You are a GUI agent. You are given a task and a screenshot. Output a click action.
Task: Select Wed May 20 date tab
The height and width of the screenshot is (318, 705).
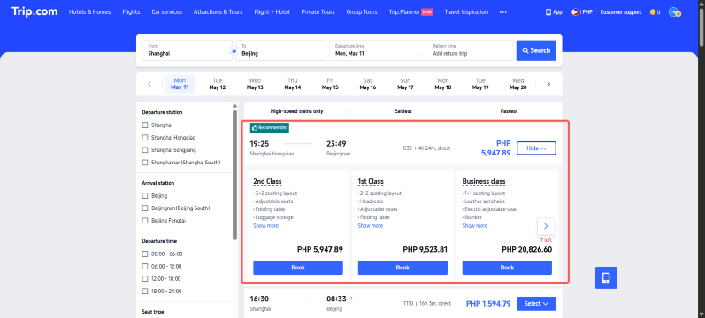tap(518, 84)
